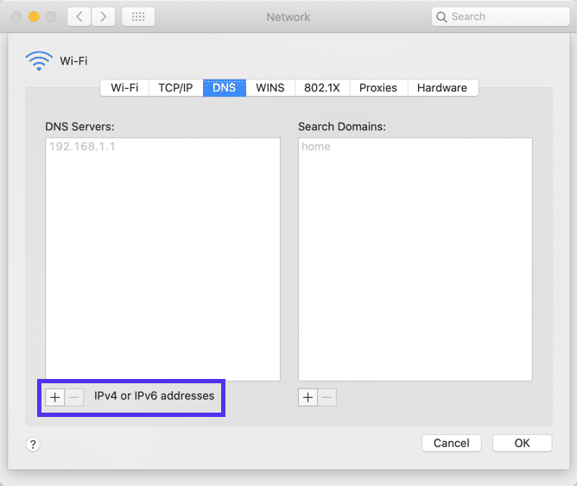Open the WINS tab
The image size is (577, 486).
tap(270, 88)
